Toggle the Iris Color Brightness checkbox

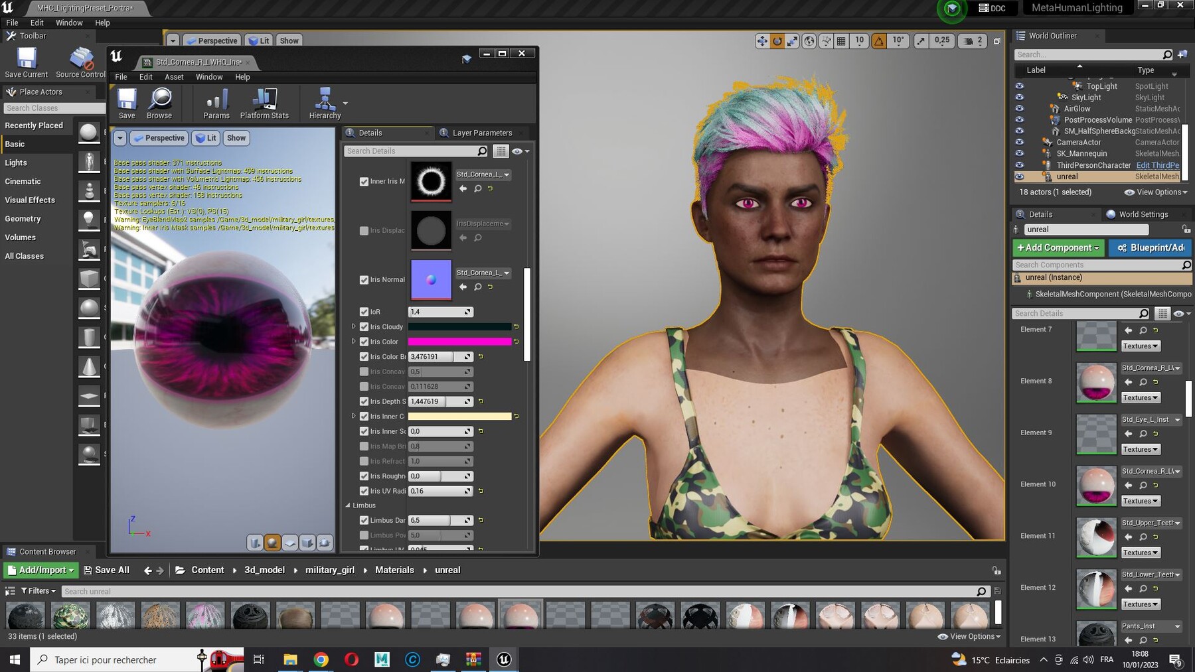tap(364, 357)
